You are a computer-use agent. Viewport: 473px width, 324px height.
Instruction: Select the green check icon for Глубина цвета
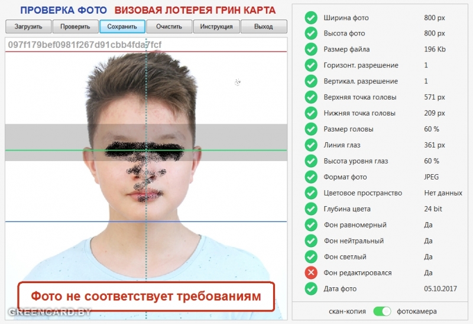click(x=311, y=209)
